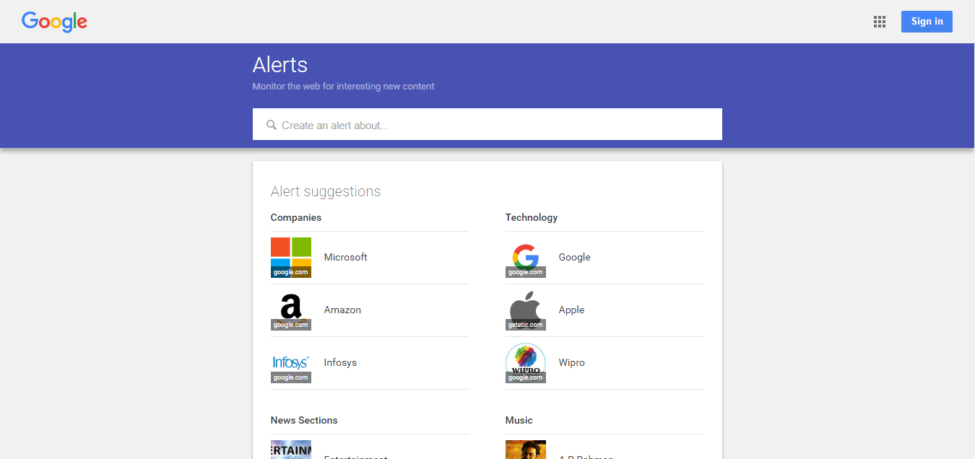Click the Entertainment news thumbnail
This screenshot has height=459, width=975.
pos(291,450)
